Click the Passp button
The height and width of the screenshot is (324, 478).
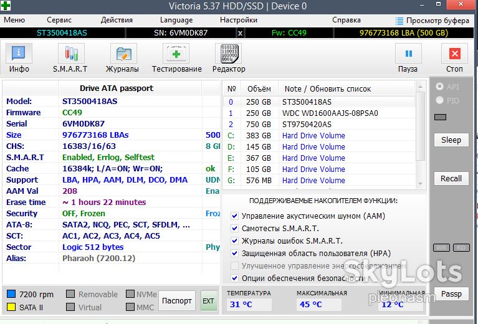[x=451, y=294]
